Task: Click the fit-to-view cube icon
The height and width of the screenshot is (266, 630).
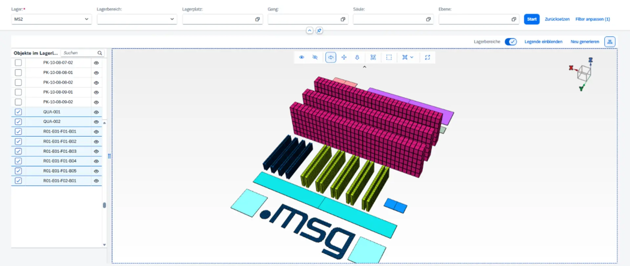Action: pyautogui.click(x=373, y=57)
